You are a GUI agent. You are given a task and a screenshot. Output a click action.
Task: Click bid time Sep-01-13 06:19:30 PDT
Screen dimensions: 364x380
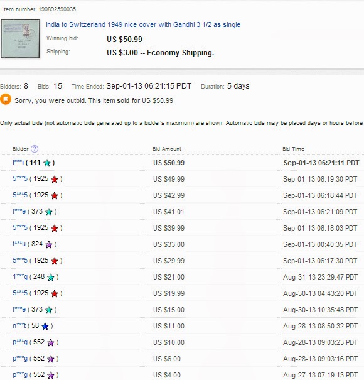320,179
